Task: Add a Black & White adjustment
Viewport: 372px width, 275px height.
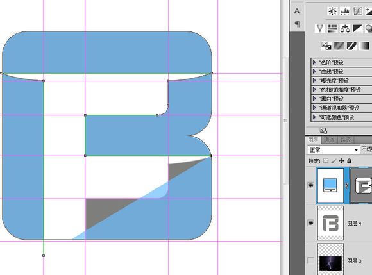Action: tap(357, 29)
